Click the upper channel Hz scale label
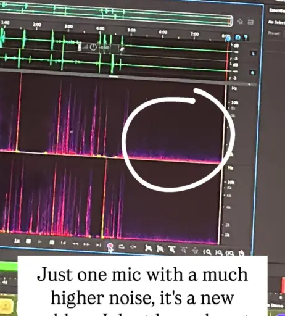Image resolution: width=285 pixels, height=316 pixels. 234,88
